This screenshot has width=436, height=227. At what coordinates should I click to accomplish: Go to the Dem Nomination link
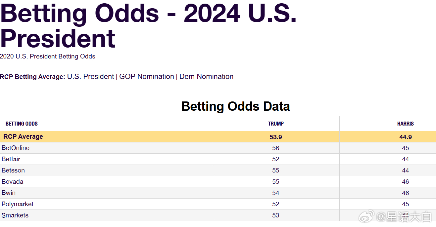(x=206, y=77)
